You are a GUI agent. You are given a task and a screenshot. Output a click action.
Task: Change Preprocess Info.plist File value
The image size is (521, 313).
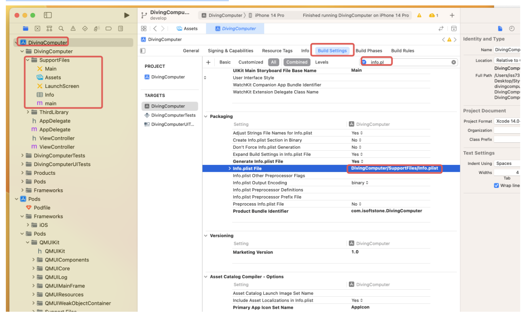357,204
